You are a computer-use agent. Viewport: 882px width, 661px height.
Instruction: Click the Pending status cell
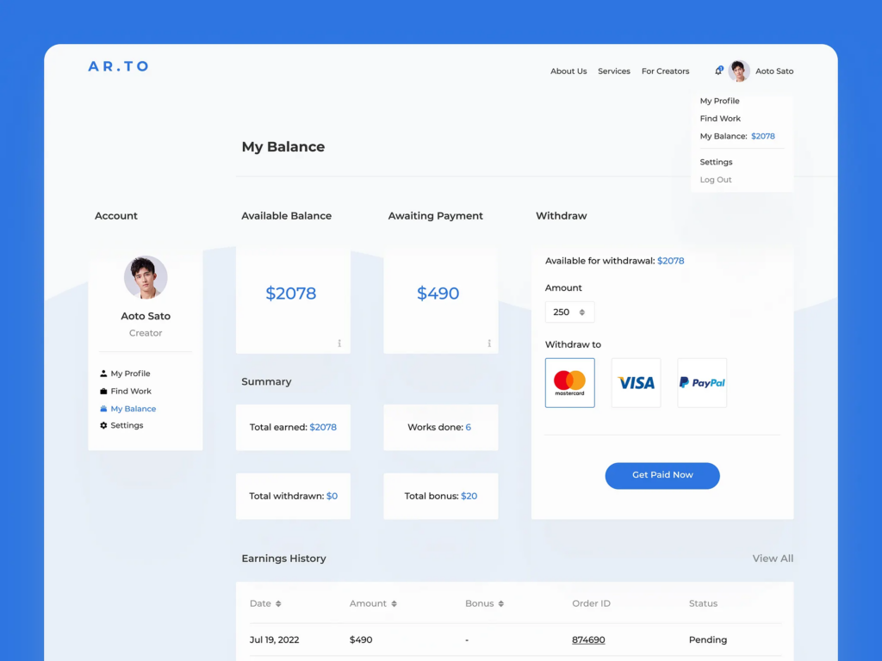[x=708, y=639]
